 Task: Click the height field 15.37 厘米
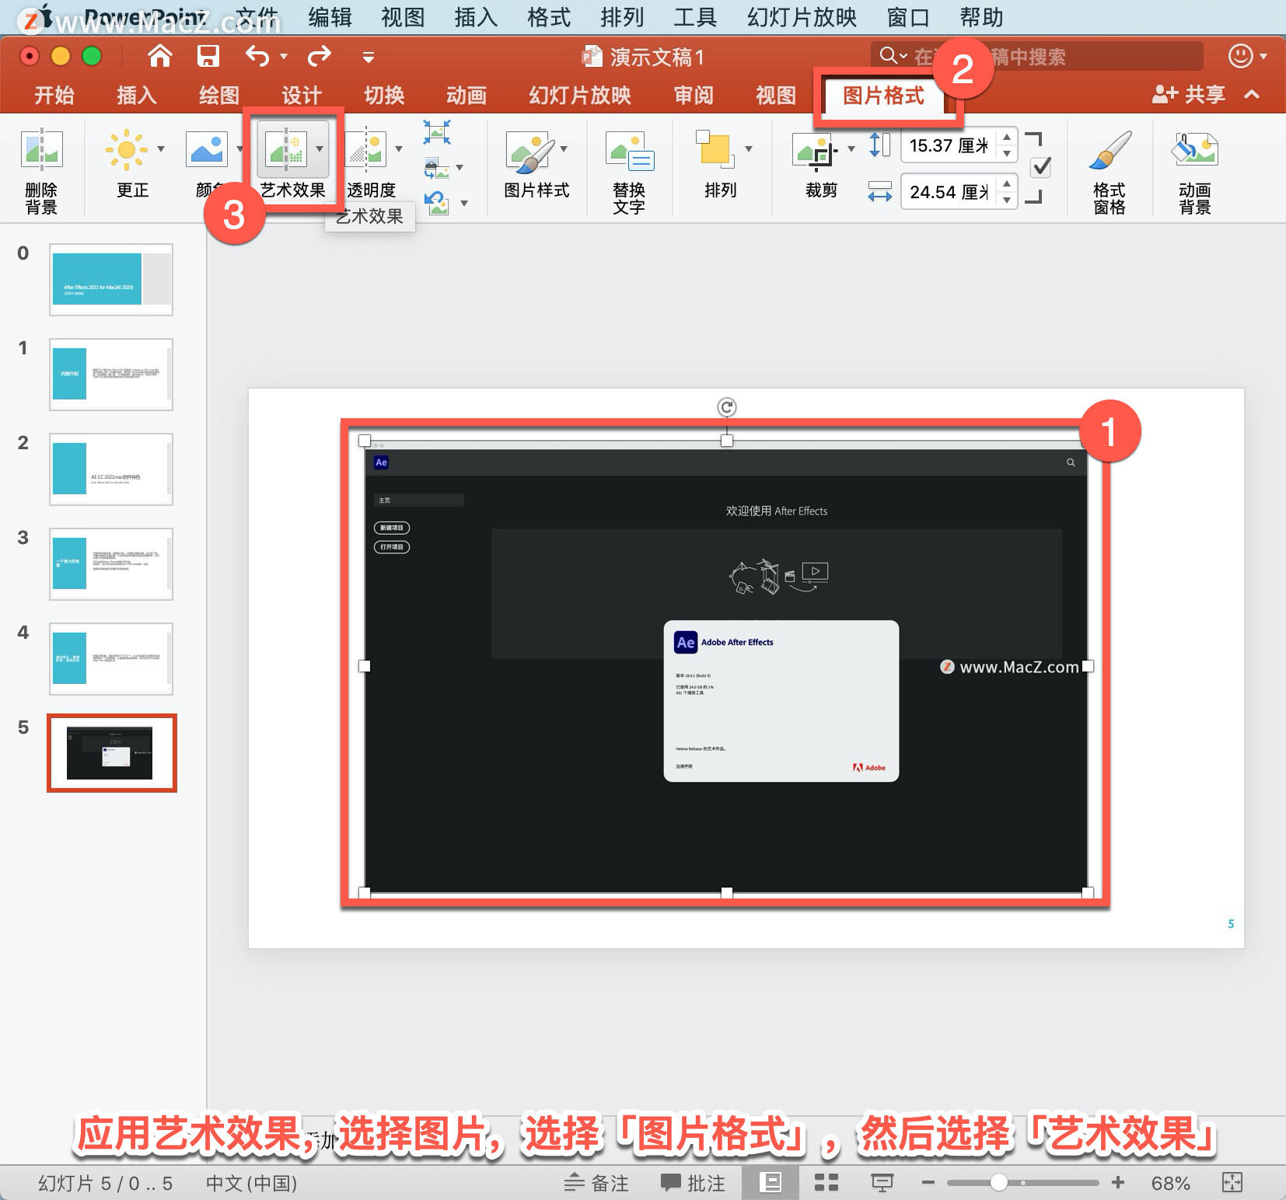pos(949,145)
